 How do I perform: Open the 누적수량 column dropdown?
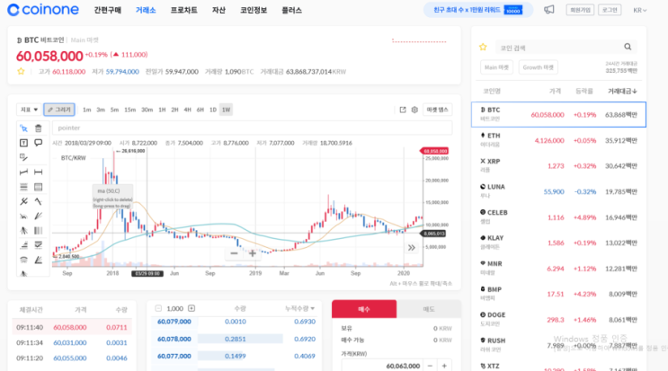coord(300,308)
